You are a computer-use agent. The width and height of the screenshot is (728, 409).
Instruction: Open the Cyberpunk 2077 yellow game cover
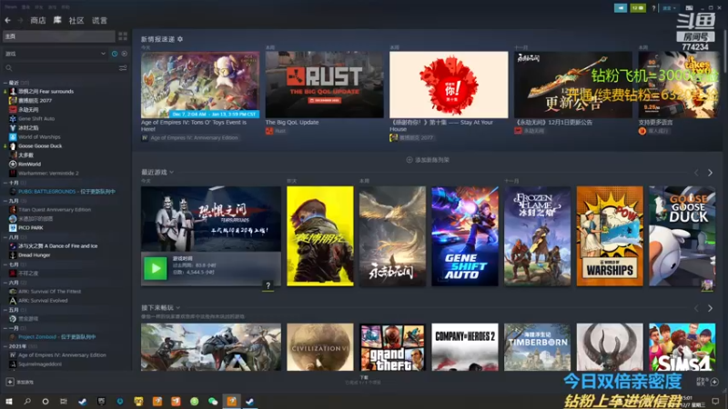pyautogui.click(x=320, y=236)
